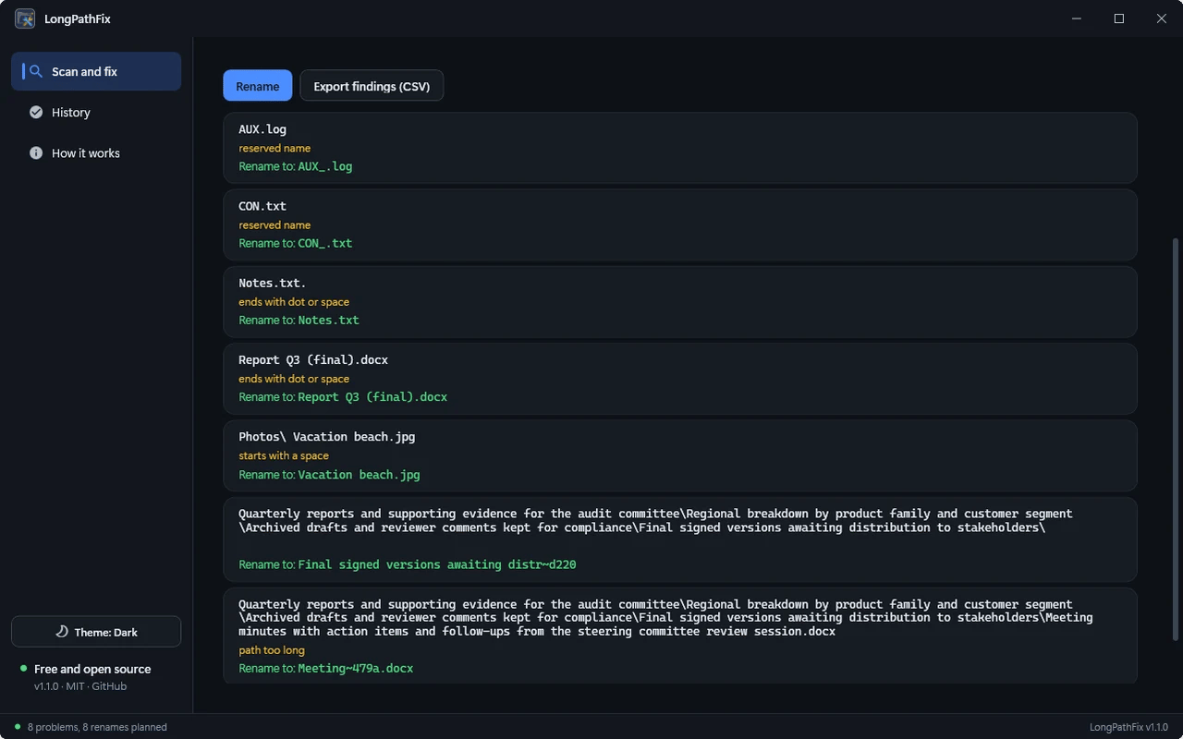Image resolution: width=1183 pixels, height=739 pixels.
Task: Click ends with dot label under Report Q3
Action: [294, 378]
